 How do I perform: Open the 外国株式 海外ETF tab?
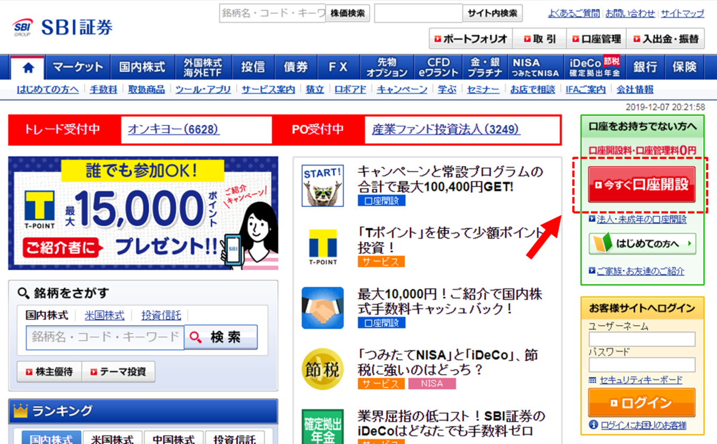(x=203, y=68)
